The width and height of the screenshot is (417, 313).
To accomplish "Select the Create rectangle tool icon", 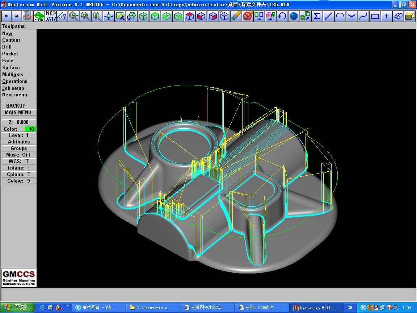I will pyautogui.click(x=375, y=17).
